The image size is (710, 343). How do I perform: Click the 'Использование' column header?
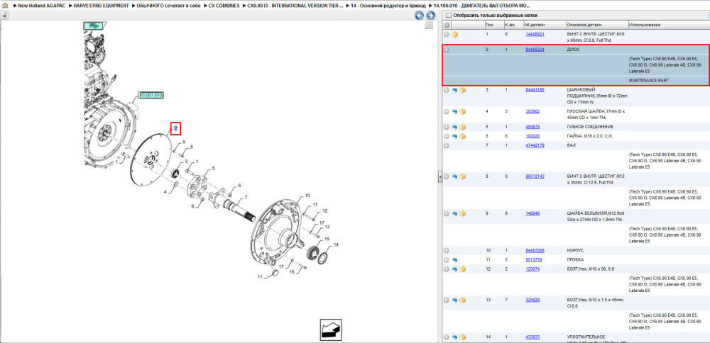(x=645, y=24)
